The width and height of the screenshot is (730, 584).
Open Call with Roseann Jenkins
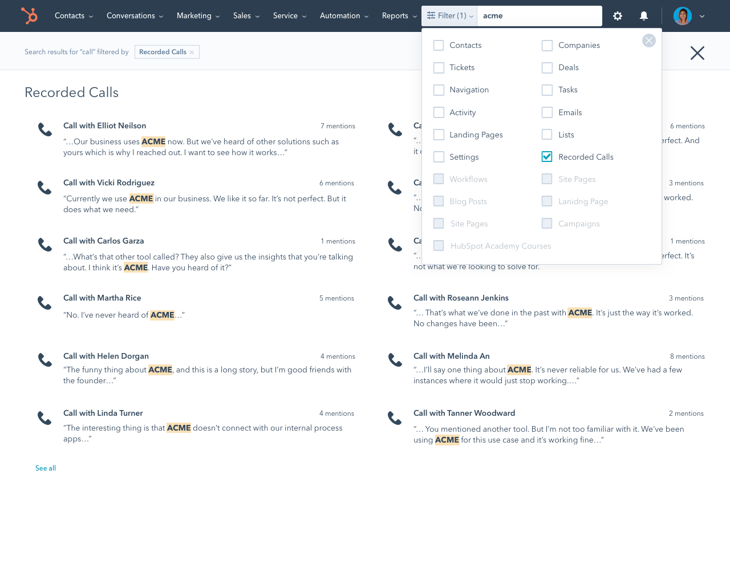[461, 298]
